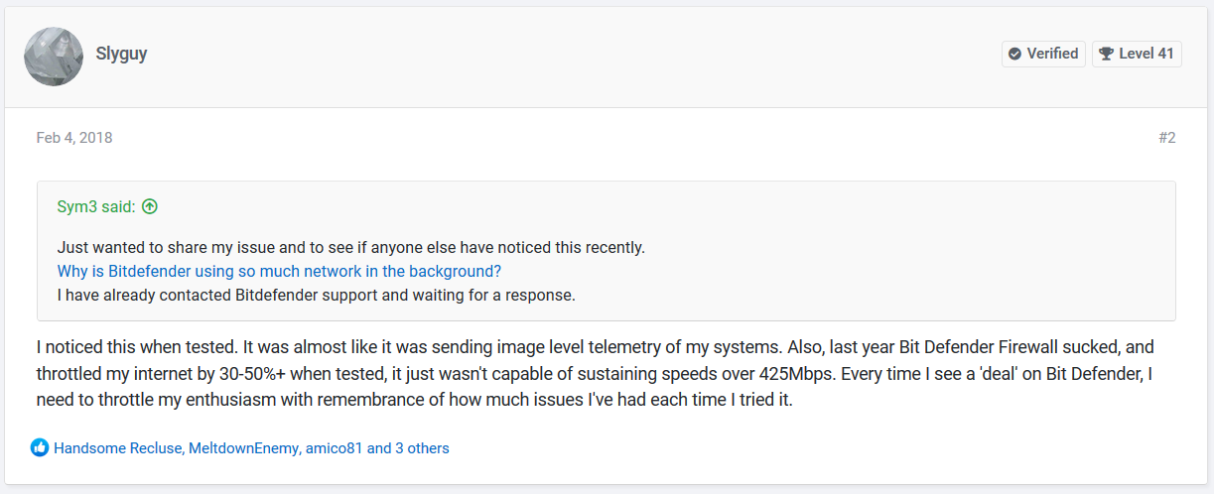Open 'Why is Bitdefender using so much network' link
Viewport: 1214px width, 494px height.
(x=279, y=271)
